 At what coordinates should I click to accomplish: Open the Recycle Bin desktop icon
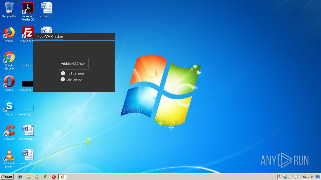coord(9,10)
